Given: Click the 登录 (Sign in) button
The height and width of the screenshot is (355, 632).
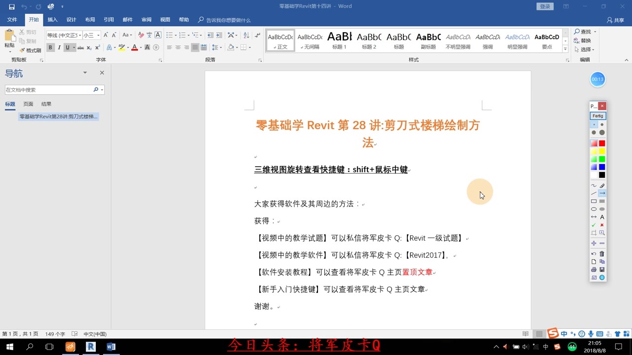Looking at the screenshot, I should coord(545,6).
